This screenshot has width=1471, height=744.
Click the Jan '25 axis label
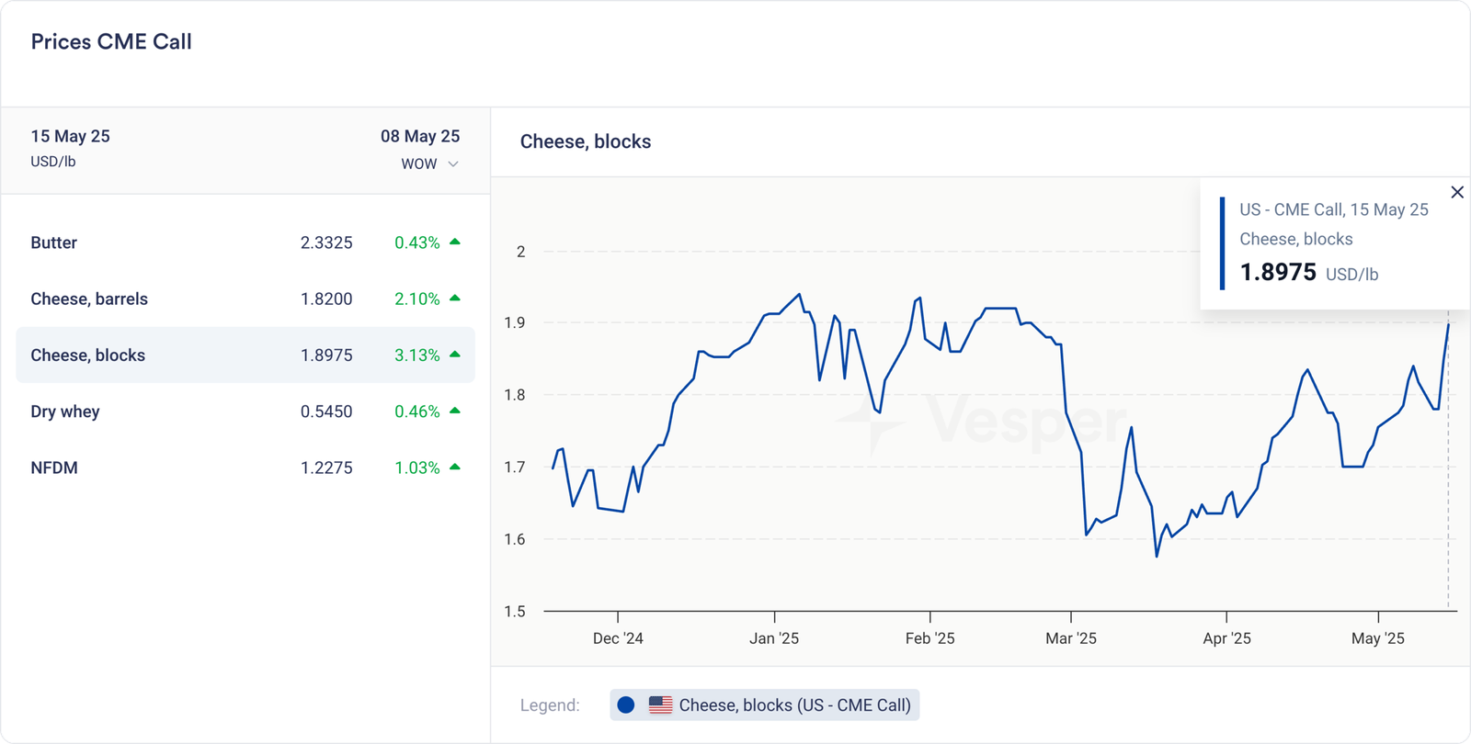(x=774, y=638)
